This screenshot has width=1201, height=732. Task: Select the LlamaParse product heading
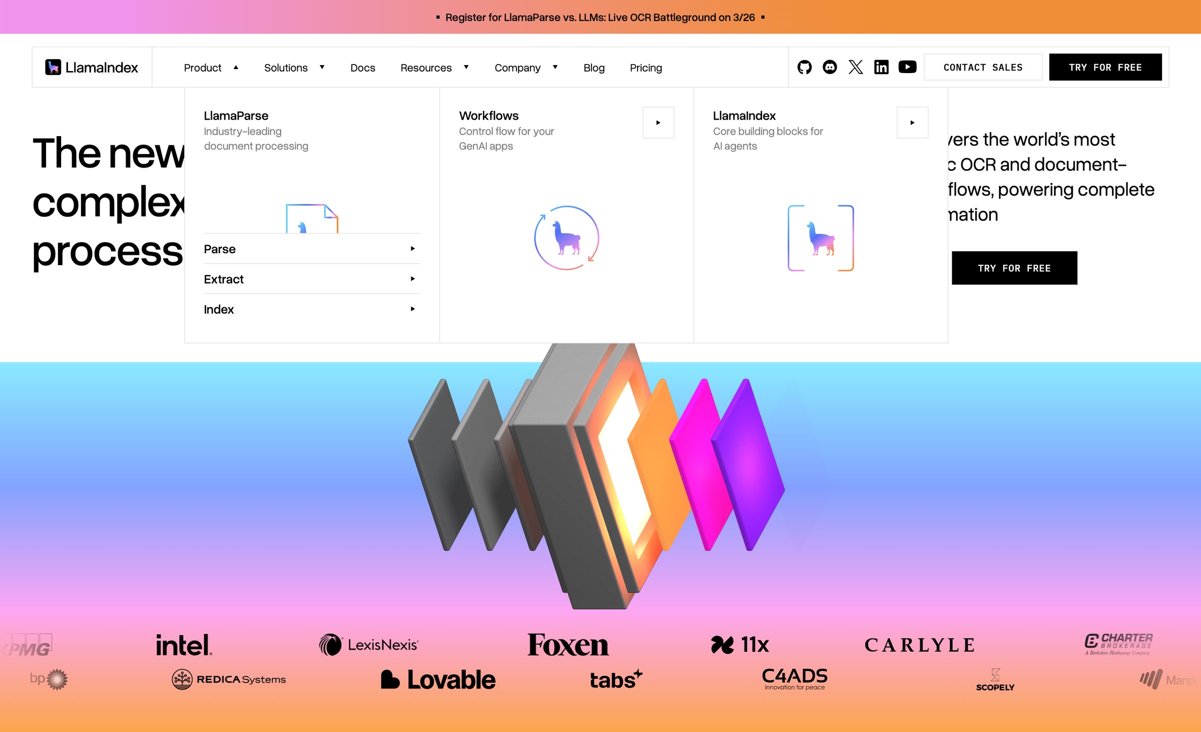click(x=236, y=116)
